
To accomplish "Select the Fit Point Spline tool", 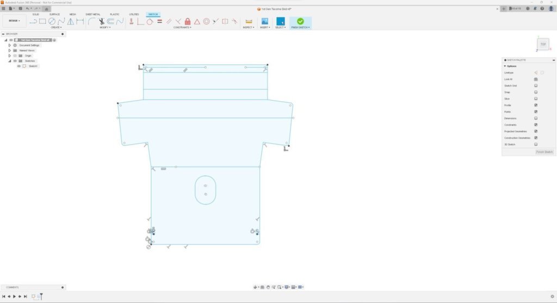I will (61, 21).
